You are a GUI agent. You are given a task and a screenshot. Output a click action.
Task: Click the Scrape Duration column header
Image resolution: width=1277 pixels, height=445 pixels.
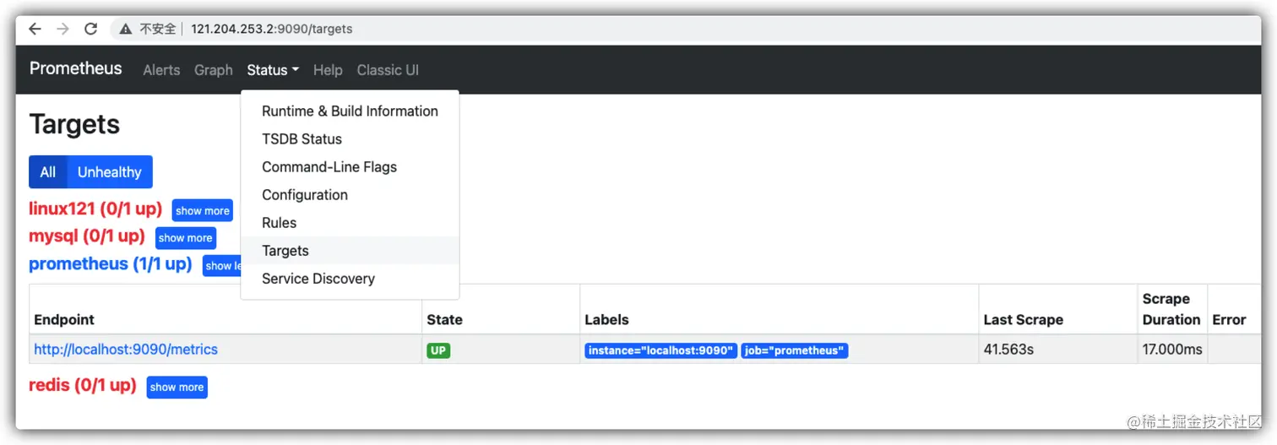click(1171, 309)
